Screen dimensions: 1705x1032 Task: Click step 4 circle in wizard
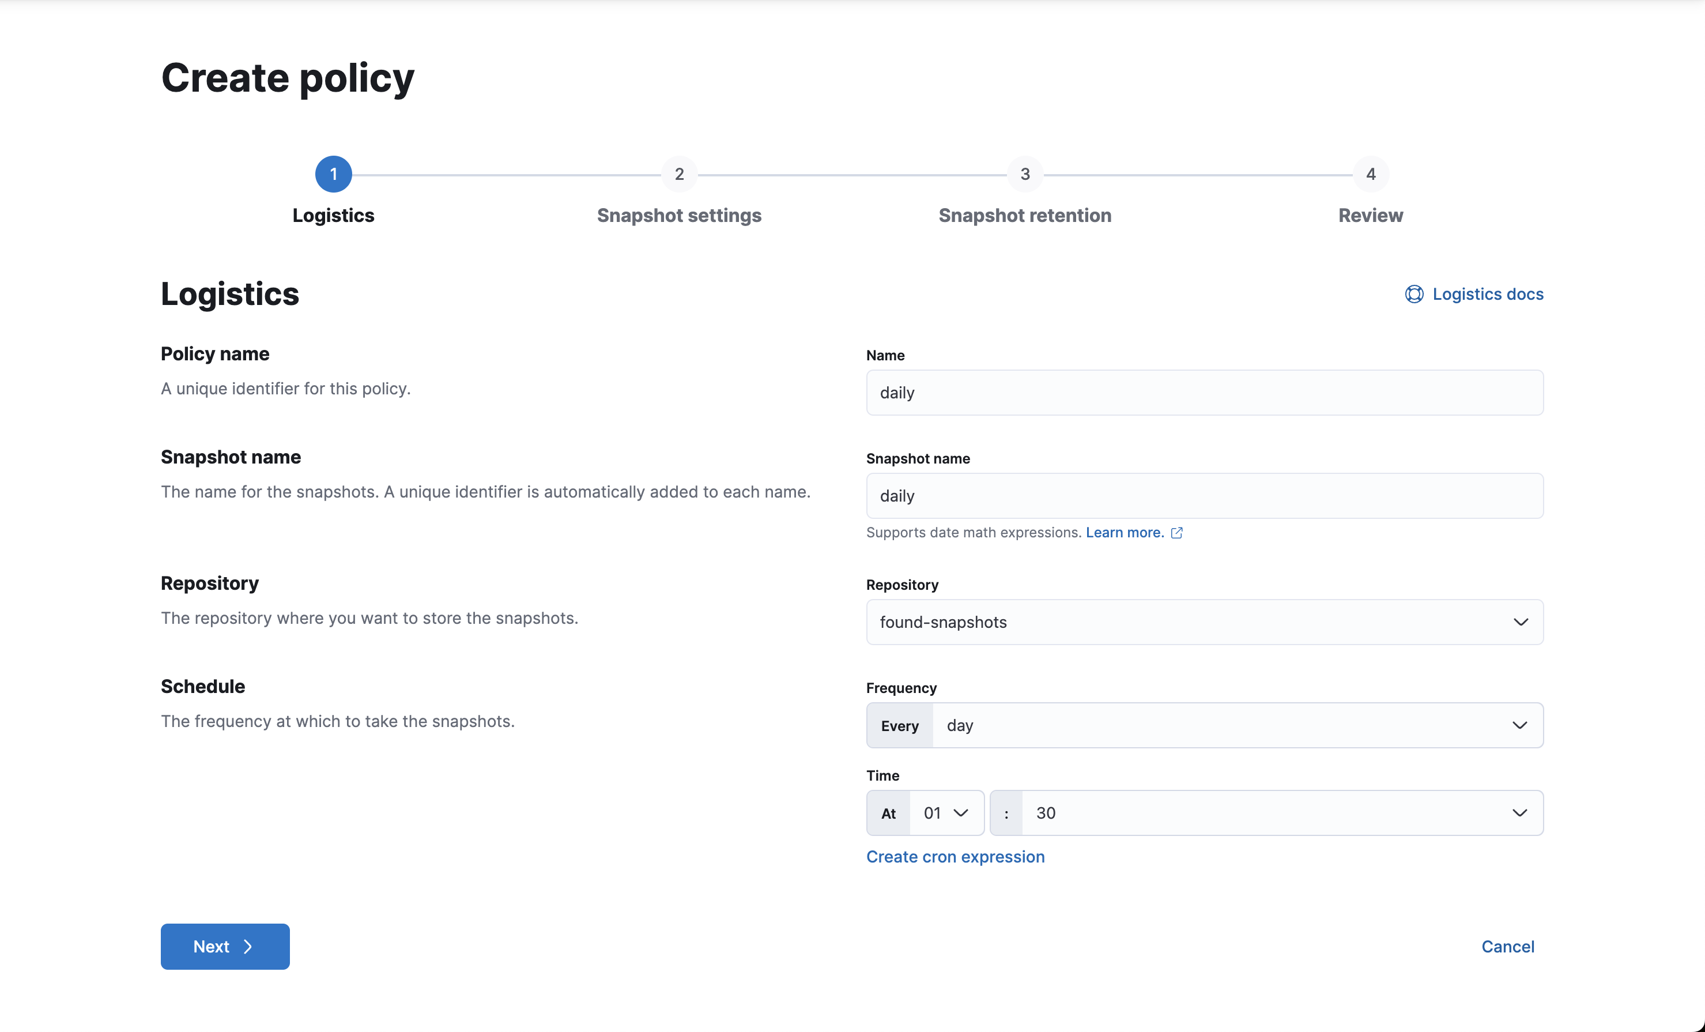tap(1370, 175)
